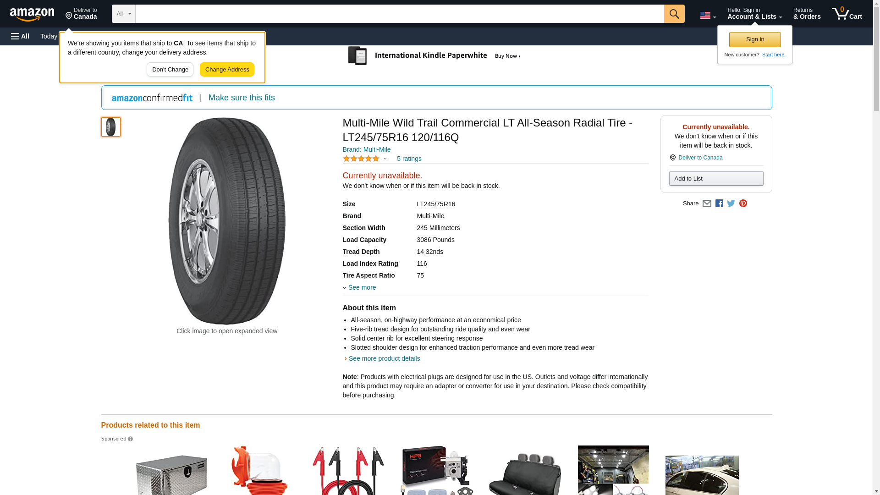This screenshot has width=880, height=495.
Task: Share product via email icon
Action: tap(707, 203)
